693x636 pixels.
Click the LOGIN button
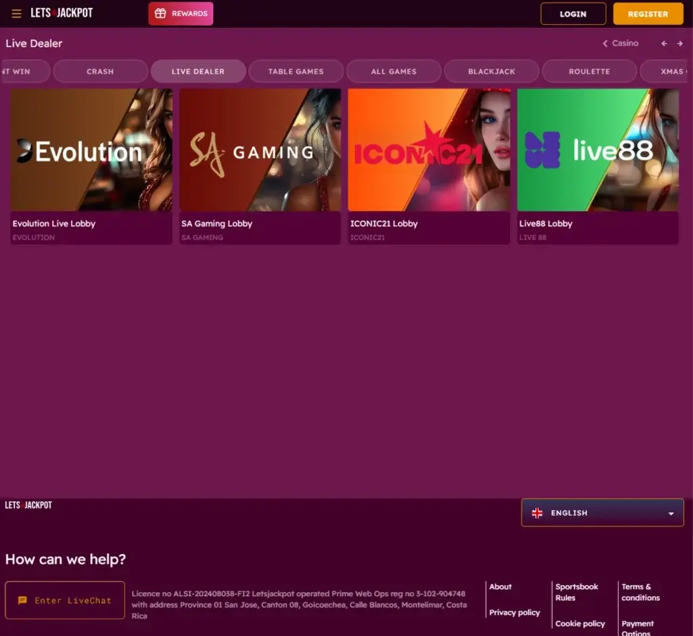(x=573, y=14)
